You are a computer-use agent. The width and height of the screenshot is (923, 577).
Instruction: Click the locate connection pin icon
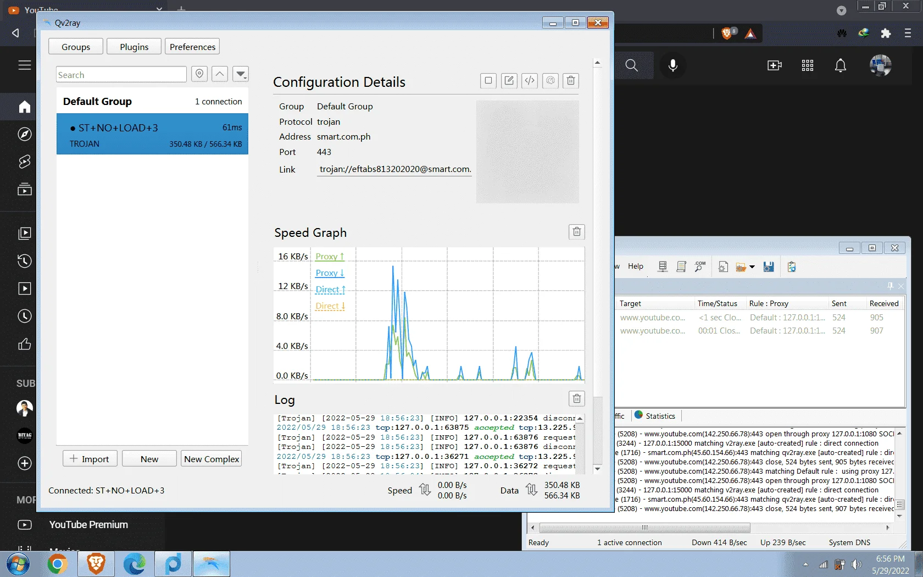(199, 74)
